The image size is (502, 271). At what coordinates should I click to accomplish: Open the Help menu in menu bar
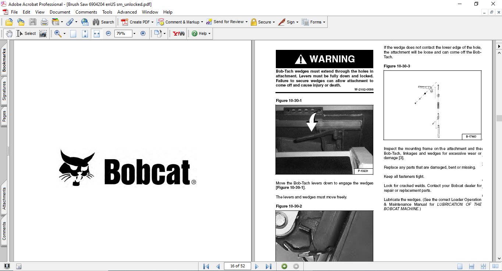click(x=168, y=12)
